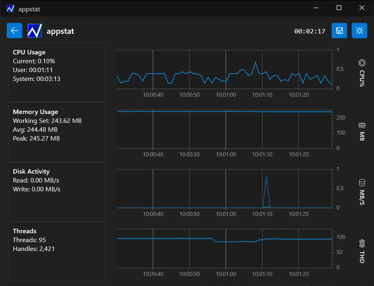This screenshot has width=374, height=286.
Task: Click the memory MB axis icon
Action: (x=362, y=126)
